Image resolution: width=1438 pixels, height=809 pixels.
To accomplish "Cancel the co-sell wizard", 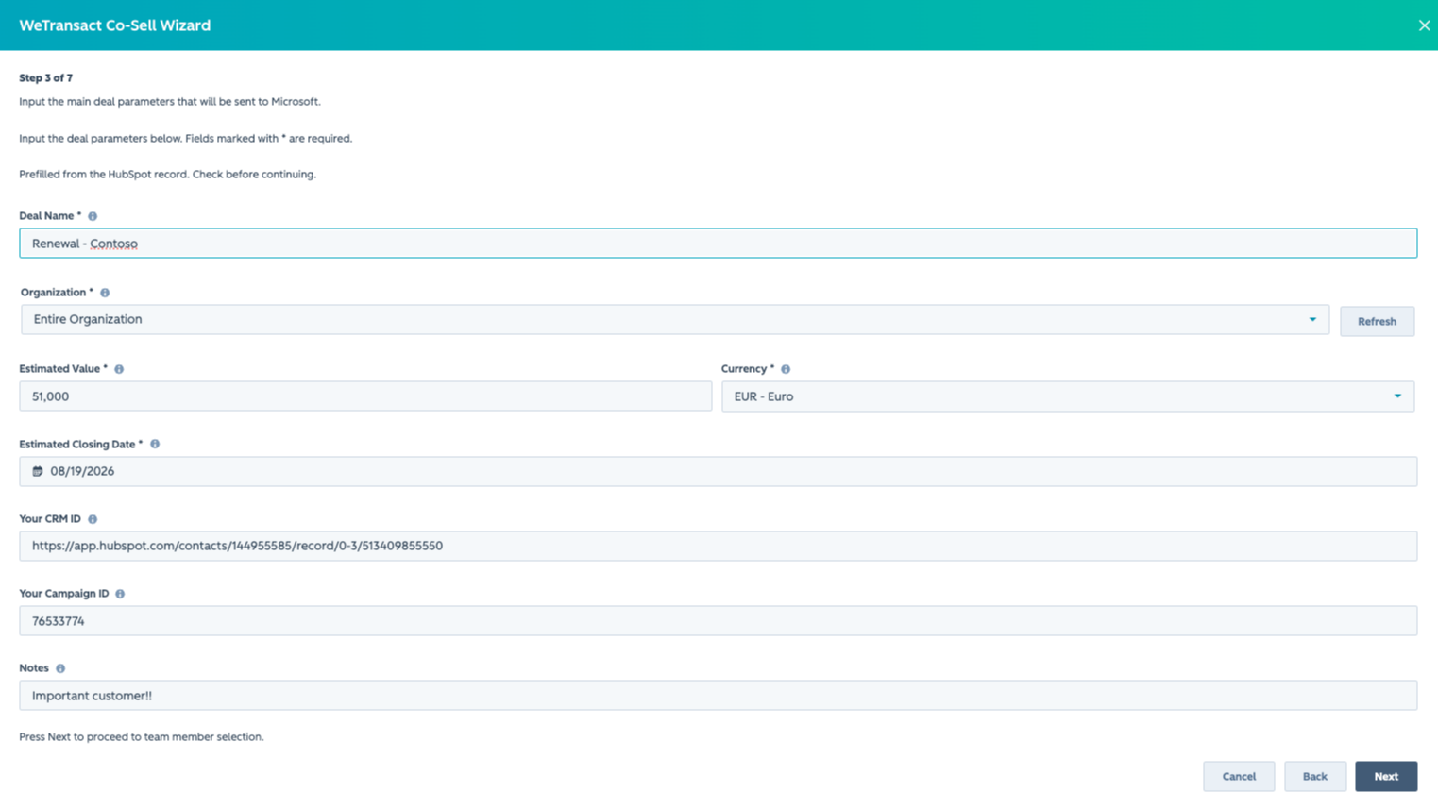I will 1239,776.
